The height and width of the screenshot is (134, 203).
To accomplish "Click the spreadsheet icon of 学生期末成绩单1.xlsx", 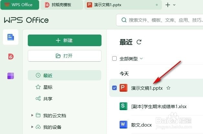I will [123, 106].
